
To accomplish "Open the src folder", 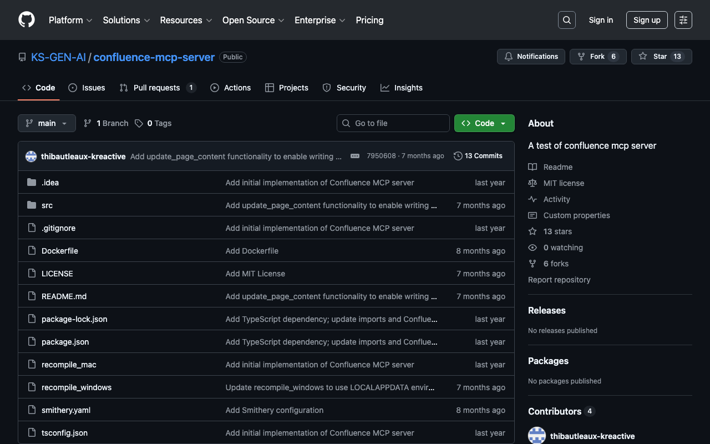I will 47,205.
